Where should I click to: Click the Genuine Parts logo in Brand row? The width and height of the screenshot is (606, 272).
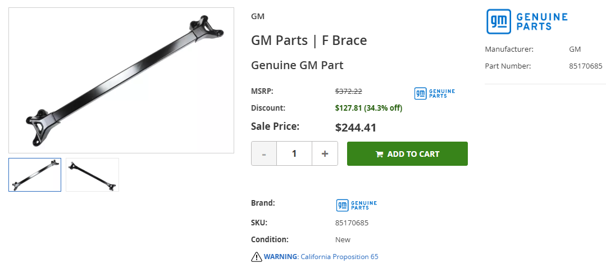click(x=356, y=205)
